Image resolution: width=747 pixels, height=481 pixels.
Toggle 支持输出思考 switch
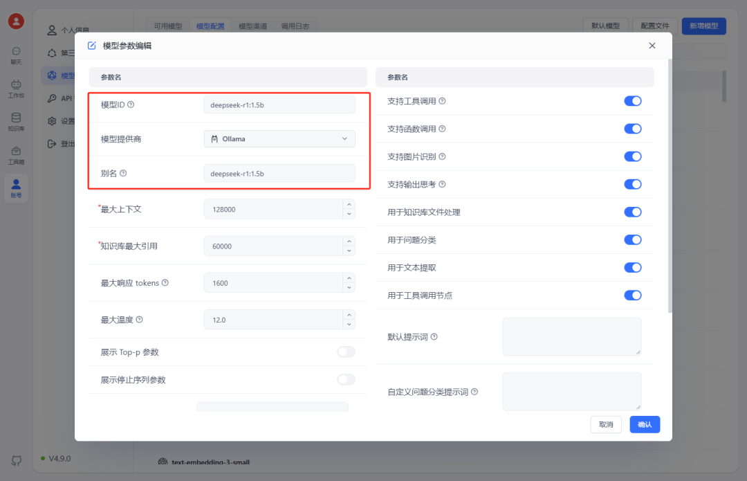coord(633,184)
